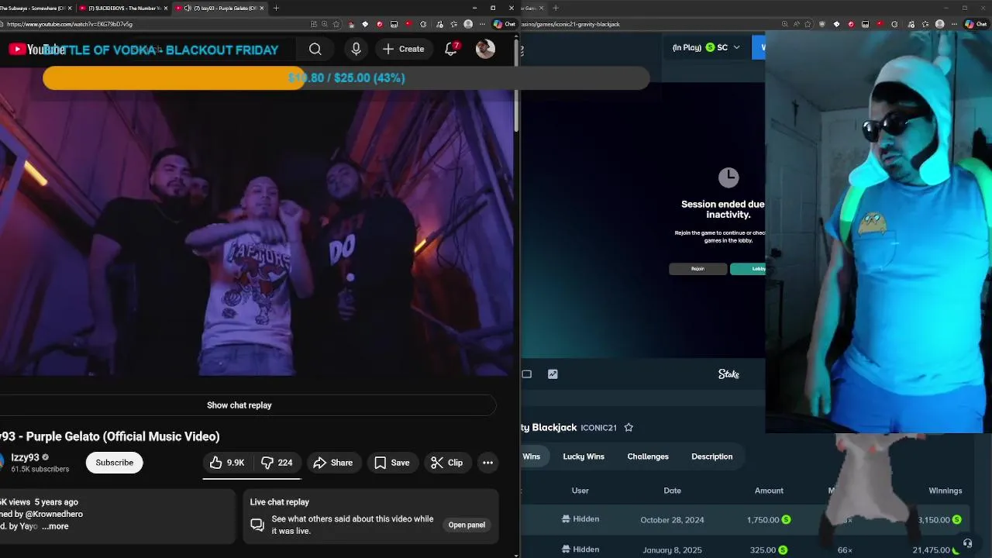Viewport: 992px width, 558px height.
Task: Click the Winnings column header
Action: pos(945,491)
